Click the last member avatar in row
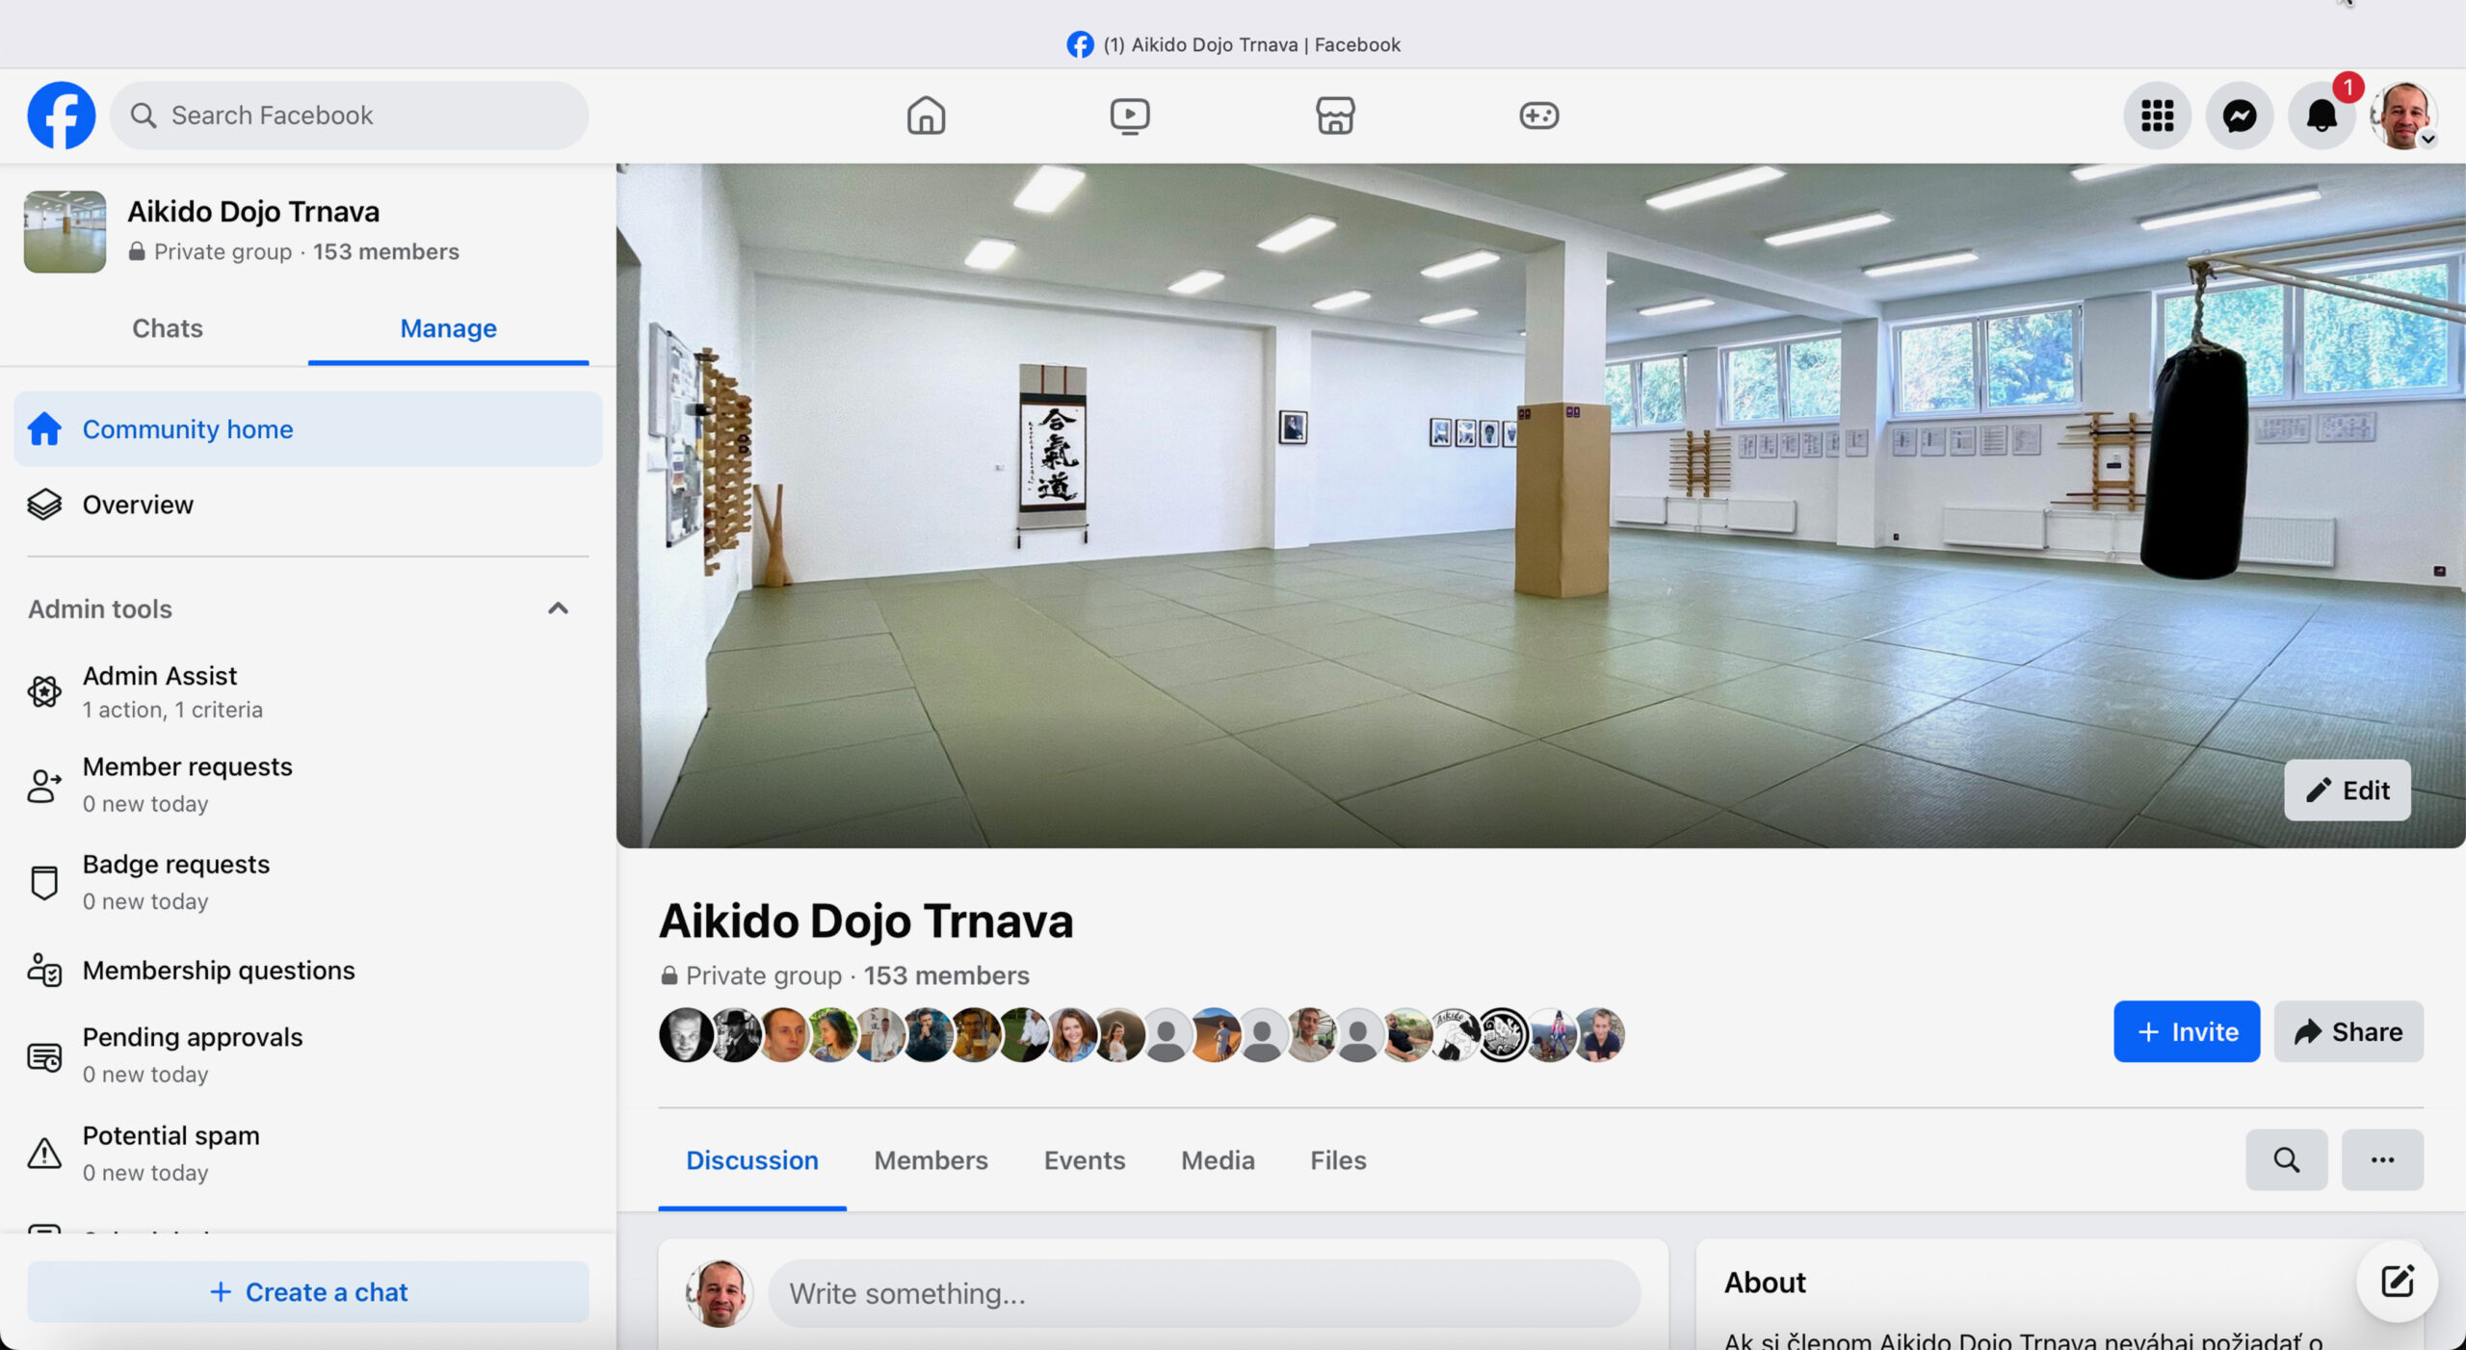The height and width of the screenshot is (1350, 2466). coord(1599,1035)
